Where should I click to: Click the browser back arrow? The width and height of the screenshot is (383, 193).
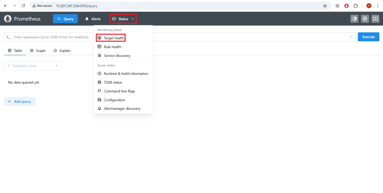(6, 6)
